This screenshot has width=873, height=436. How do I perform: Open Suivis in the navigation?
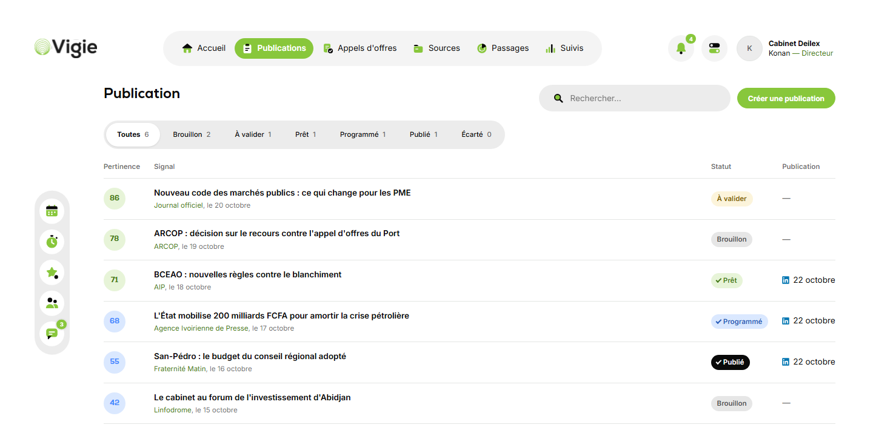point(564,48)
